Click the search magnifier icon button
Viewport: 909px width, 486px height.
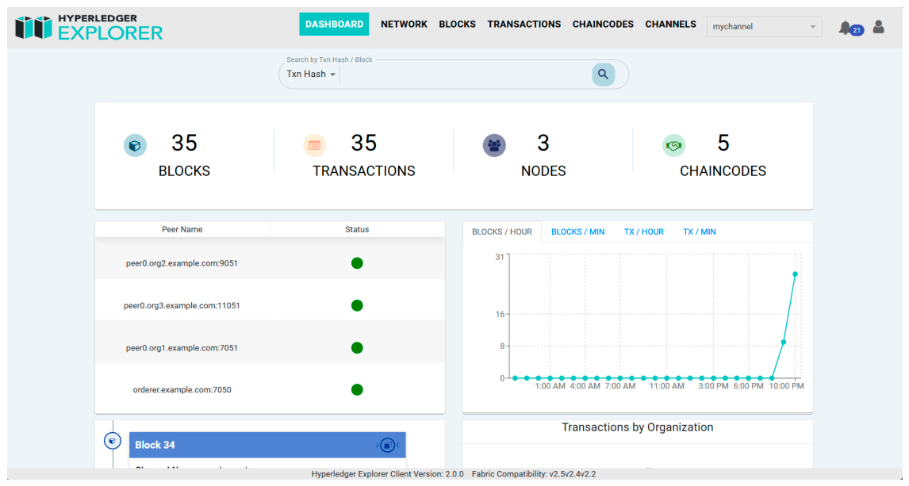point(603,75)
